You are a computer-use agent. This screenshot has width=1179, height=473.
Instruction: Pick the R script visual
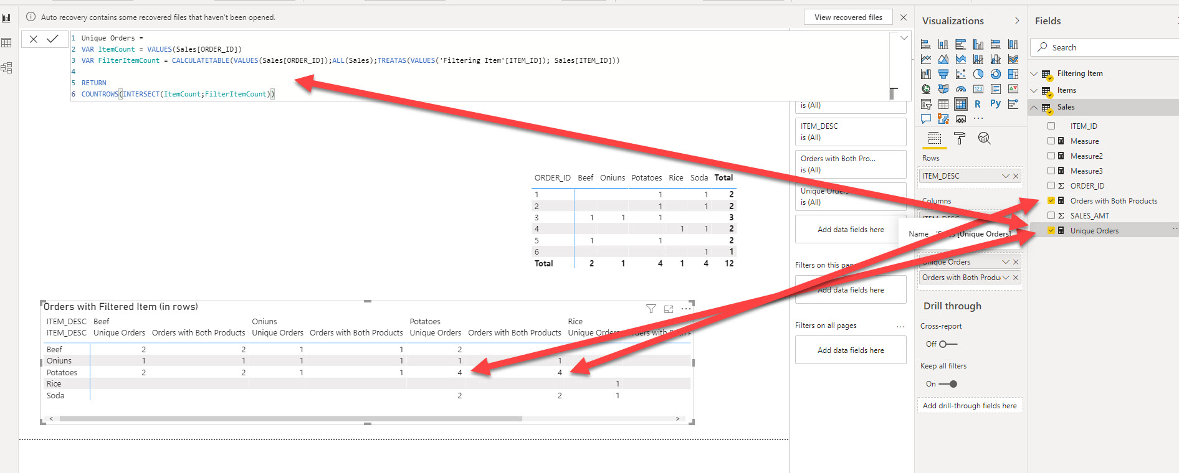point(978,104)
